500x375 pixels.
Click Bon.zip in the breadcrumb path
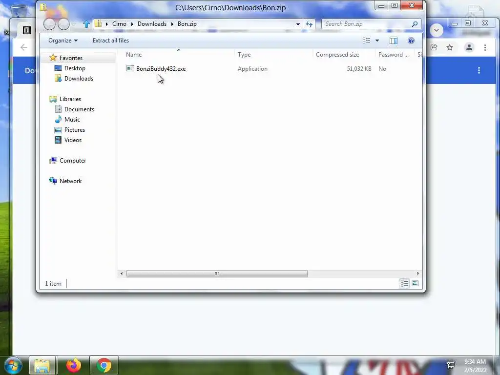pos(187,24)
